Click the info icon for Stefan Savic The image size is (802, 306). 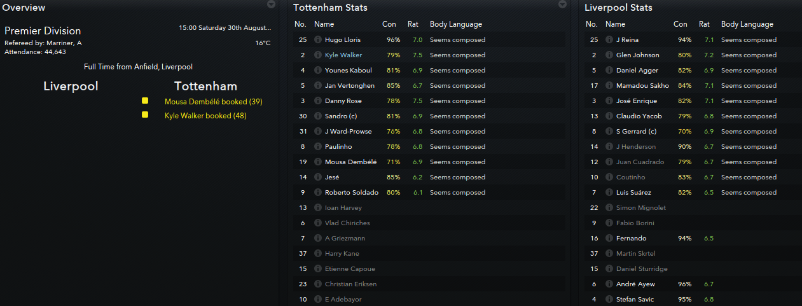[x=609, y=299]
